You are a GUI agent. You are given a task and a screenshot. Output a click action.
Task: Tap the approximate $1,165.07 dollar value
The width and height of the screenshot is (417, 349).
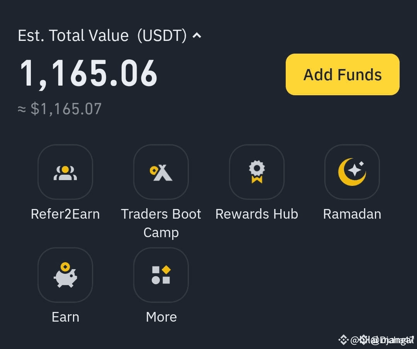(x=59, y=109)
